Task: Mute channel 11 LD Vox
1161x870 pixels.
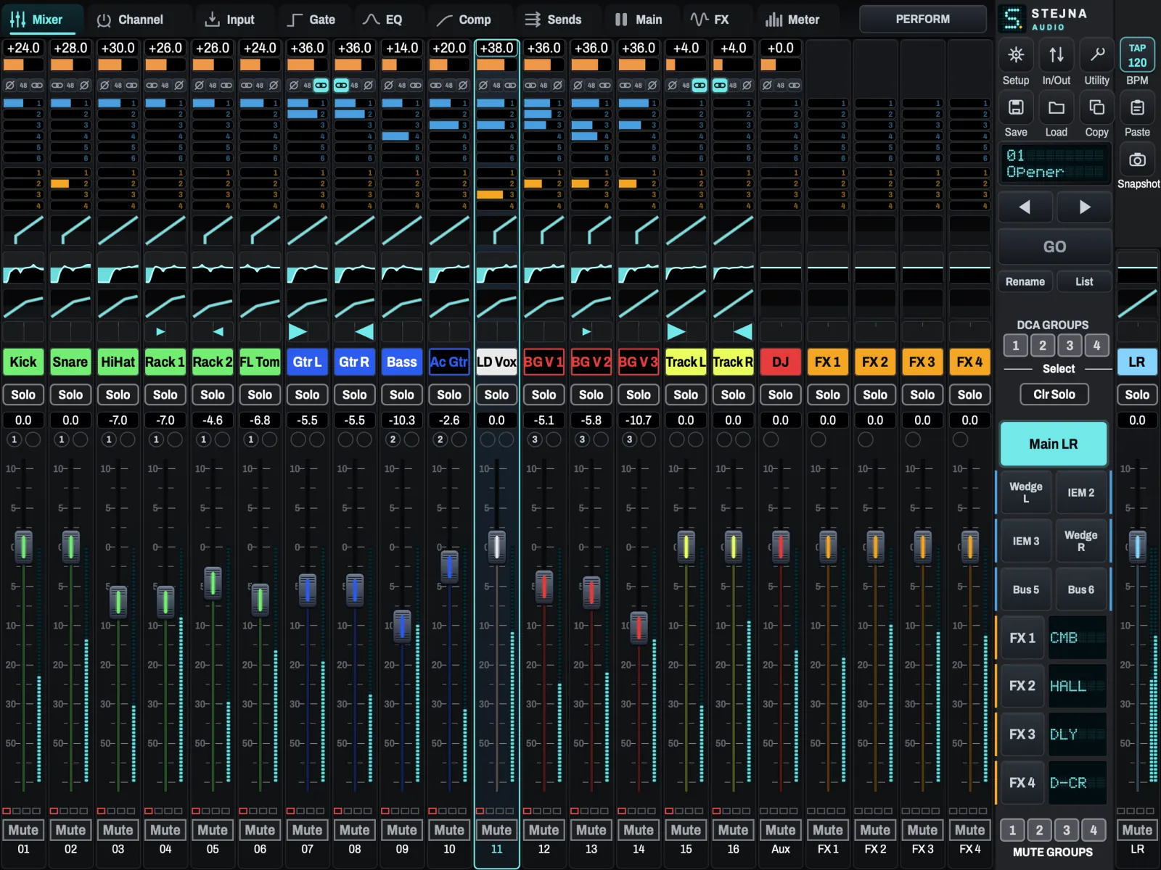Action: [x=496, y=830]
